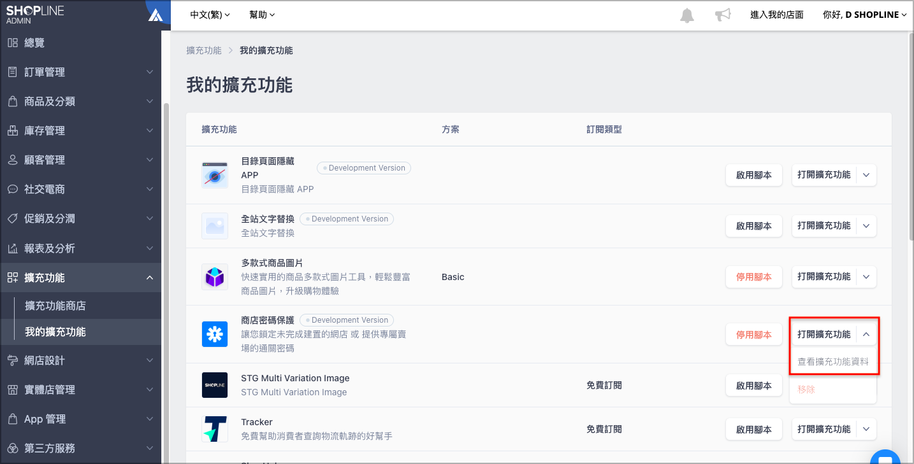Screen dimensions: 914x464
Task: Click the App 管理 bag icon
Action: tap(12, 419)
